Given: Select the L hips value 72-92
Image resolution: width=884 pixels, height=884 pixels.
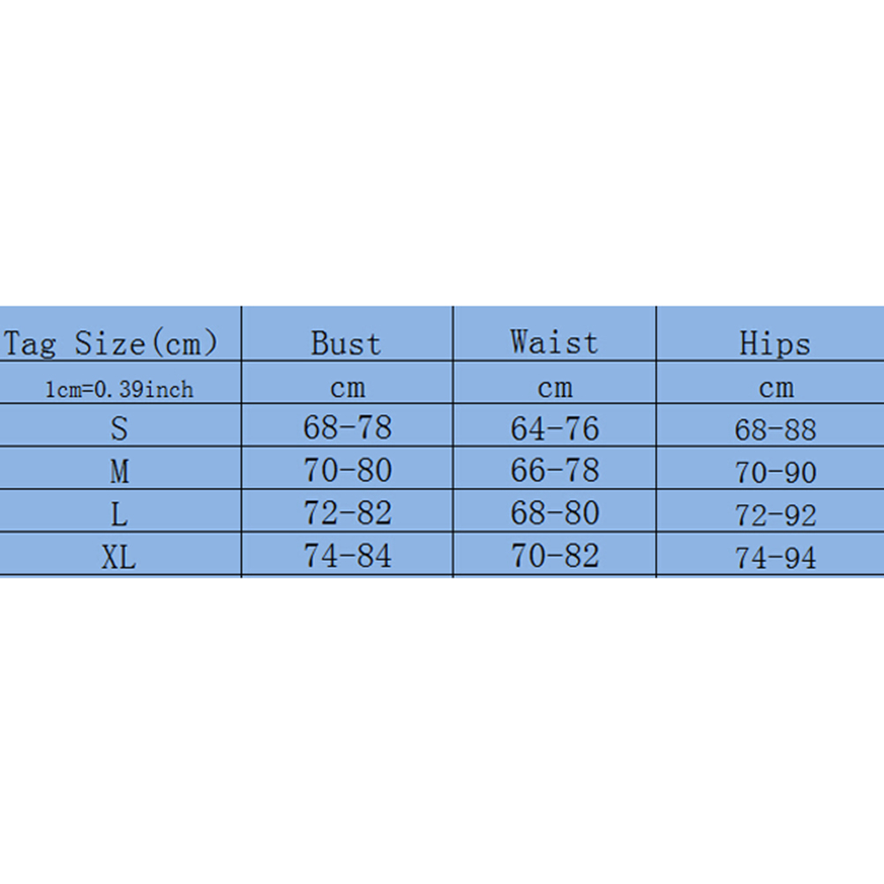Looking at the screenshot, I should [775, 515].
